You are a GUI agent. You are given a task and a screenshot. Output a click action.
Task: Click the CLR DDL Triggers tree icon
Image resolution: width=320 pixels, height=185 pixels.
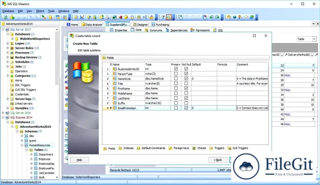click(12, 90)
